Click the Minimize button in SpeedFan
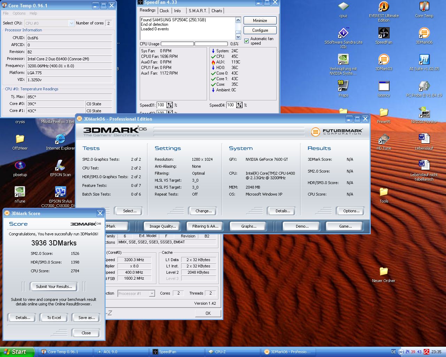446x357 pixels. coord(260,21)
